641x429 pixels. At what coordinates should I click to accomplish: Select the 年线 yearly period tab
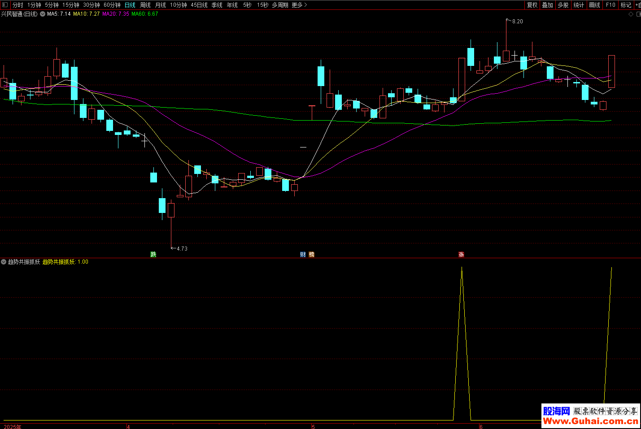[232, 5]
